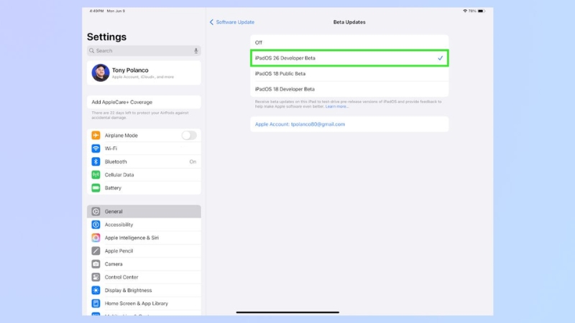
Task: Open General settings row
Action: [x=144, y=211]
